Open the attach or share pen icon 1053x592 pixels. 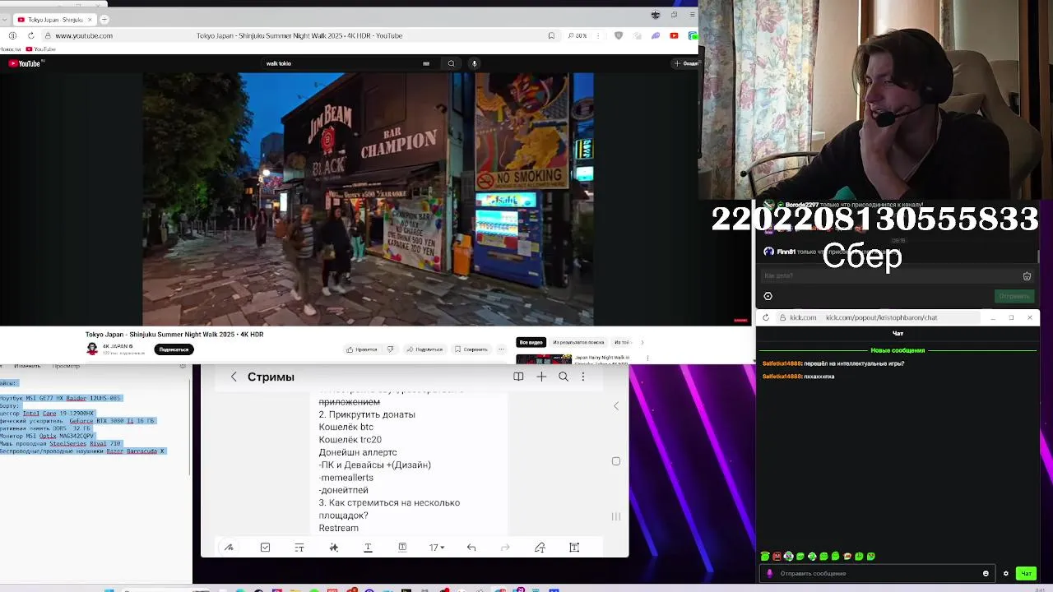pos(540,548)
